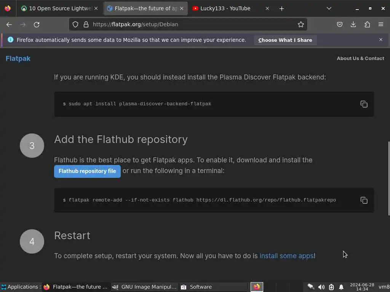This screenshot has width=390, height=292.
Task: Click the Firefox launcher icon in the panel
Action: point(257,287)
